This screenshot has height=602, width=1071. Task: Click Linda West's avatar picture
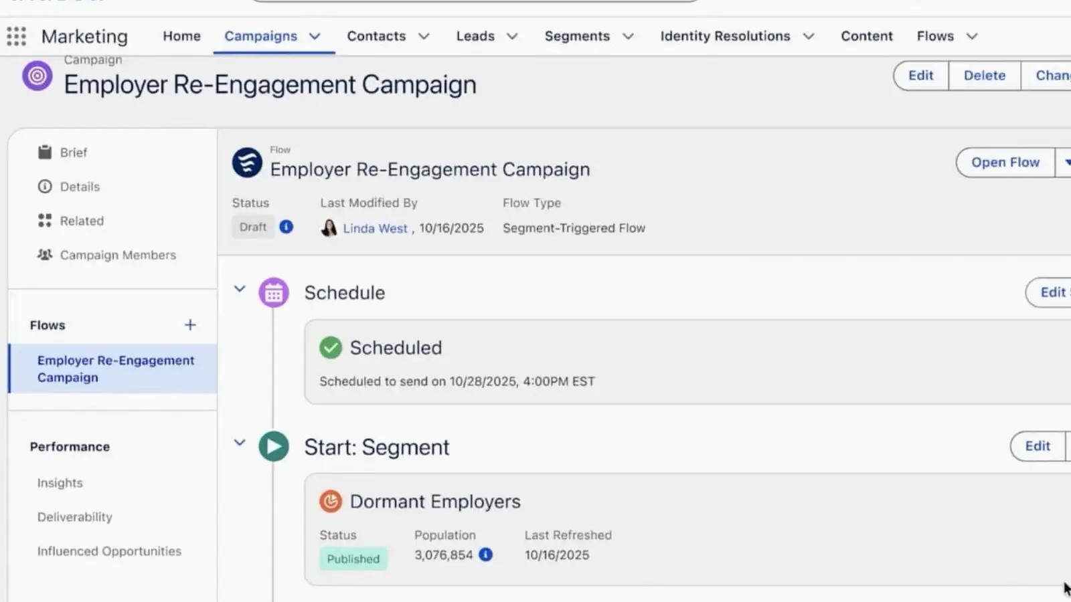pyautogui.click(x=329, y=228)
